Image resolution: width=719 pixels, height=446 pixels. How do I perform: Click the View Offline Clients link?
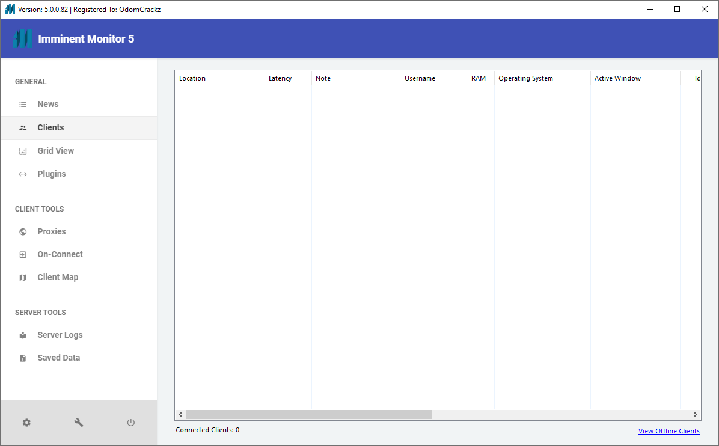669,431
